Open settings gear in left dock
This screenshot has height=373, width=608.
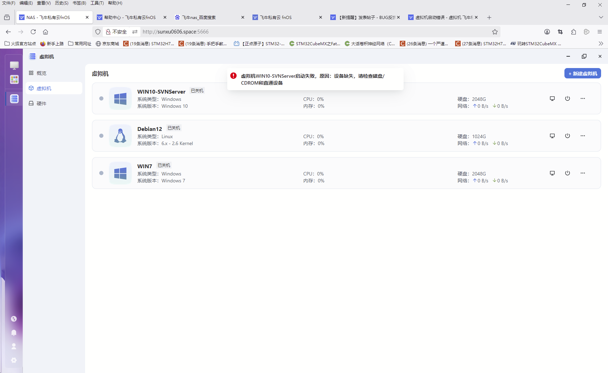click(x=14, y=360)
